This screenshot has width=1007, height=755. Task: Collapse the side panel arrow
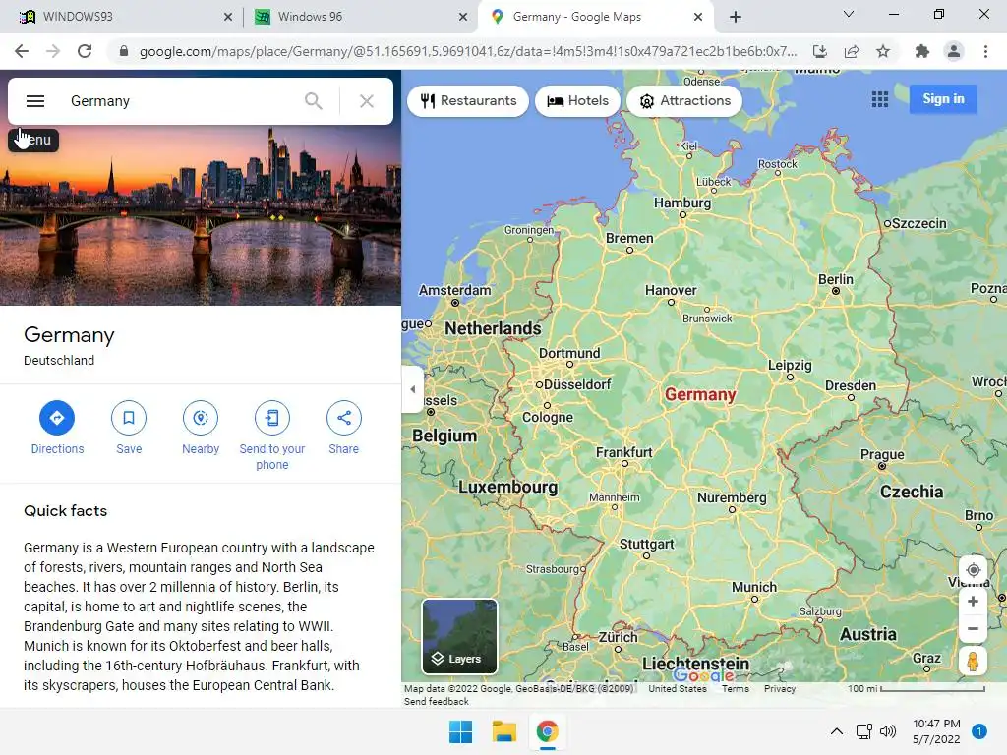pyautogui.click(x=413, y=389)
